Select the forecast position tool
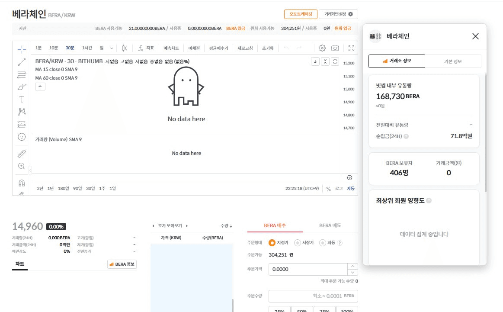The image size is (503, 312). pos(22,124)
